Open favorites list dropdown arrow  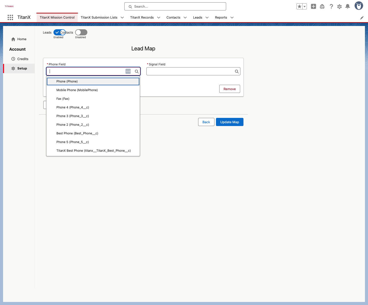[305, 7]
